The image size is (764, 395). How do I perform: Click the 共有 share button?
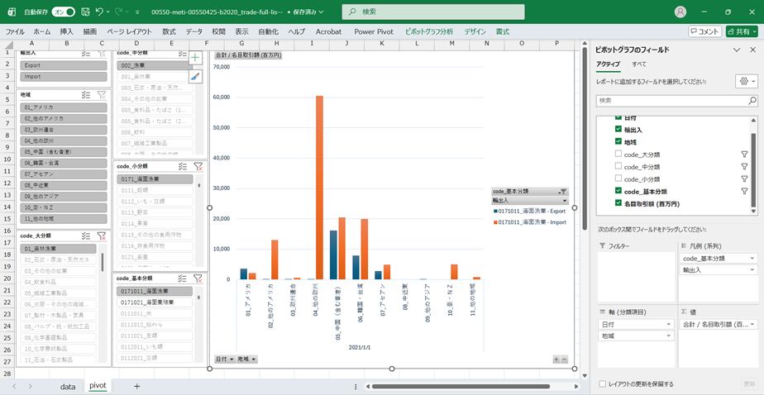pyautogui.click(x=742, y=31)
